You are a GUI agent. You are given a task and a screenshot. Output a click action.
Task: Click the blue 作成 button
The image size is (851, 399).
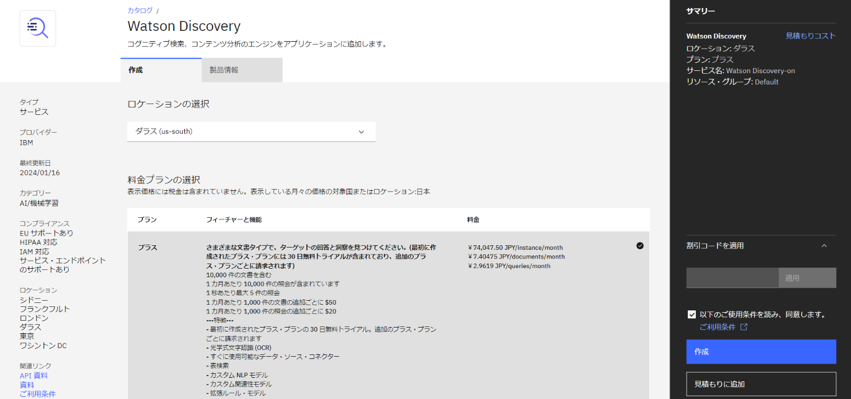pyautogui.click(x=761, y=352)
